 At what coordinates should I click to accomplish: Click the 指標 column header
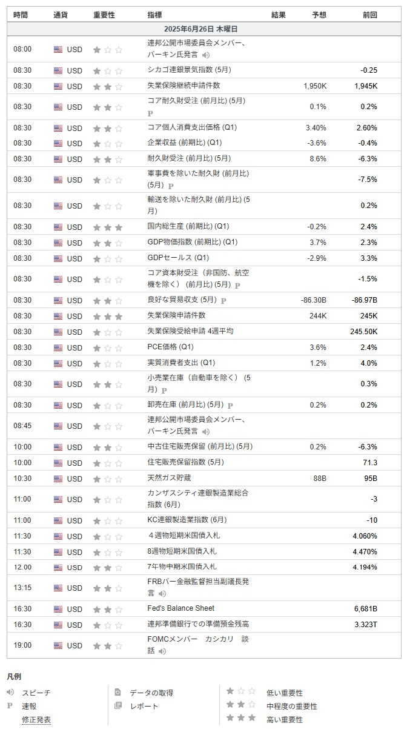tap(154, 15)
